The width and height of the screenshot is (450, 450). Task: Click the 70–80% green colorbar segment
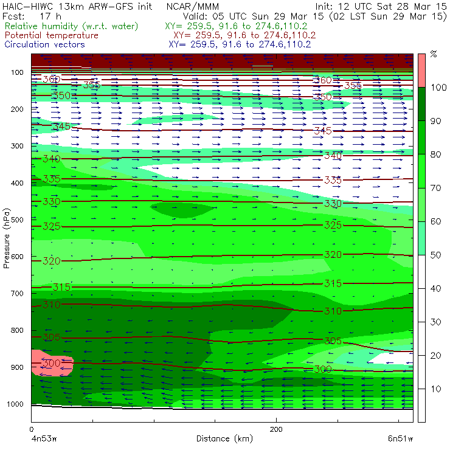pyautogui.click(x=421, y=171)
